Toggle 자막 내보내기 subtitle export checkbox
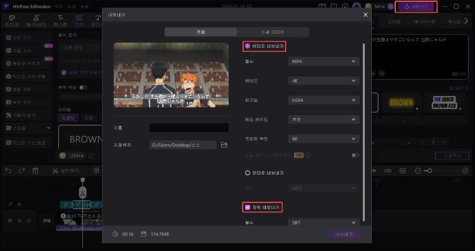Viewport: 475px width, 251px height. click(248, 207)
